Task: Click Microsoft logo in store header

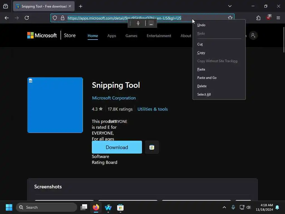Action: point(42,35)
